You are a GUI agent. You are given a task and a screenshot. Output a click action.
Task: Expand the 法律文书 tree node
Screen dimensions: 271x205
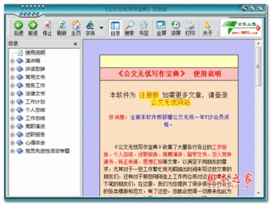(x=12, y=93)
